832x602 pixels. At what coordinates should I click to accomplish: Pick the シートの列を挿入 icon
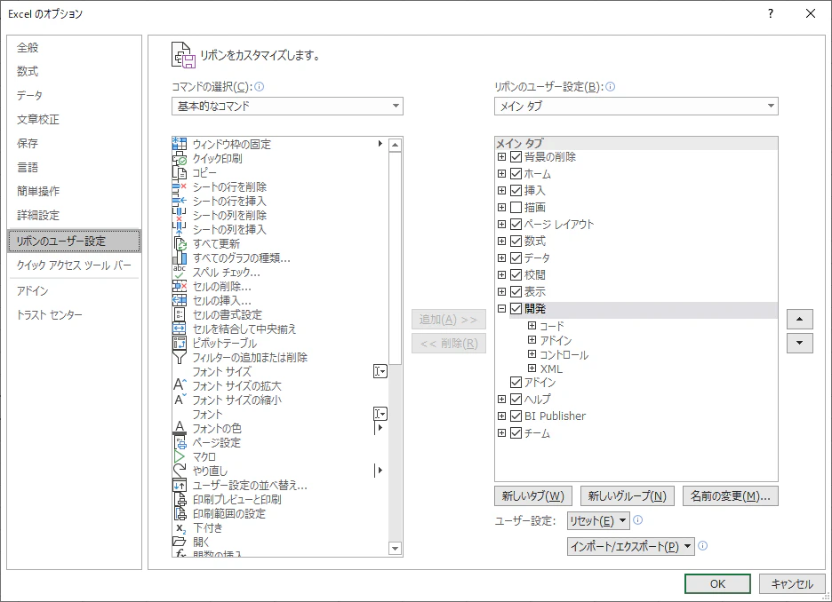point(180,229)
